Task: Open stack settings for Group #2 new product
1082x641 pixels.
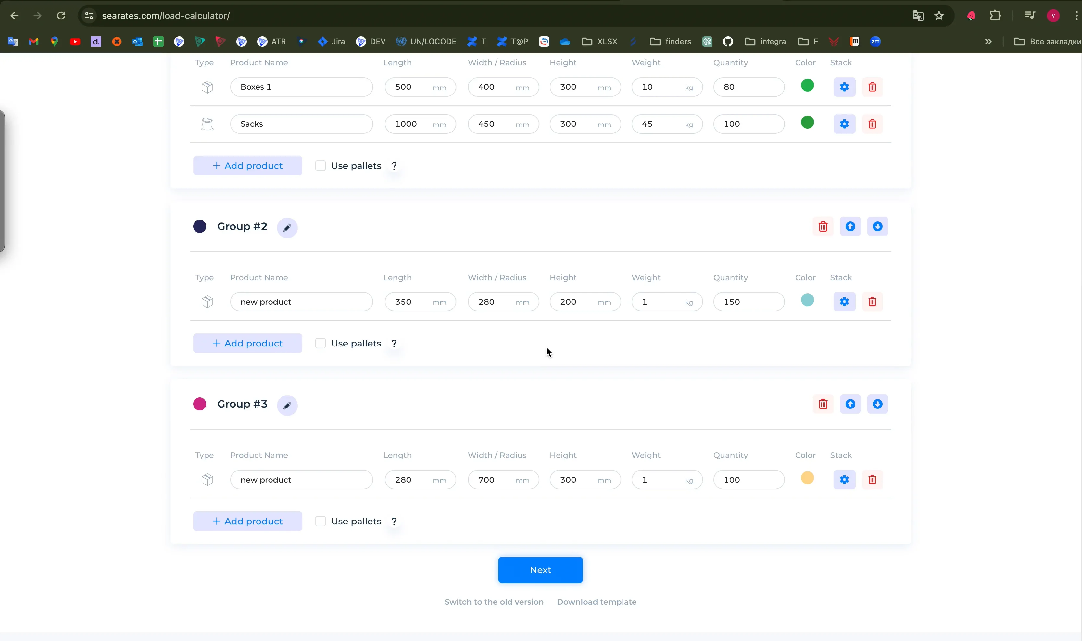Action: [844, 301]
